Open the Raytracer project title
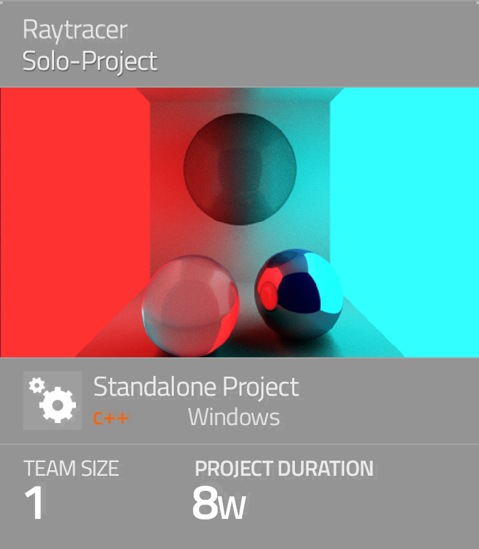Image resolution: width=479 pixels, height=549 pixels. (75, 30)
